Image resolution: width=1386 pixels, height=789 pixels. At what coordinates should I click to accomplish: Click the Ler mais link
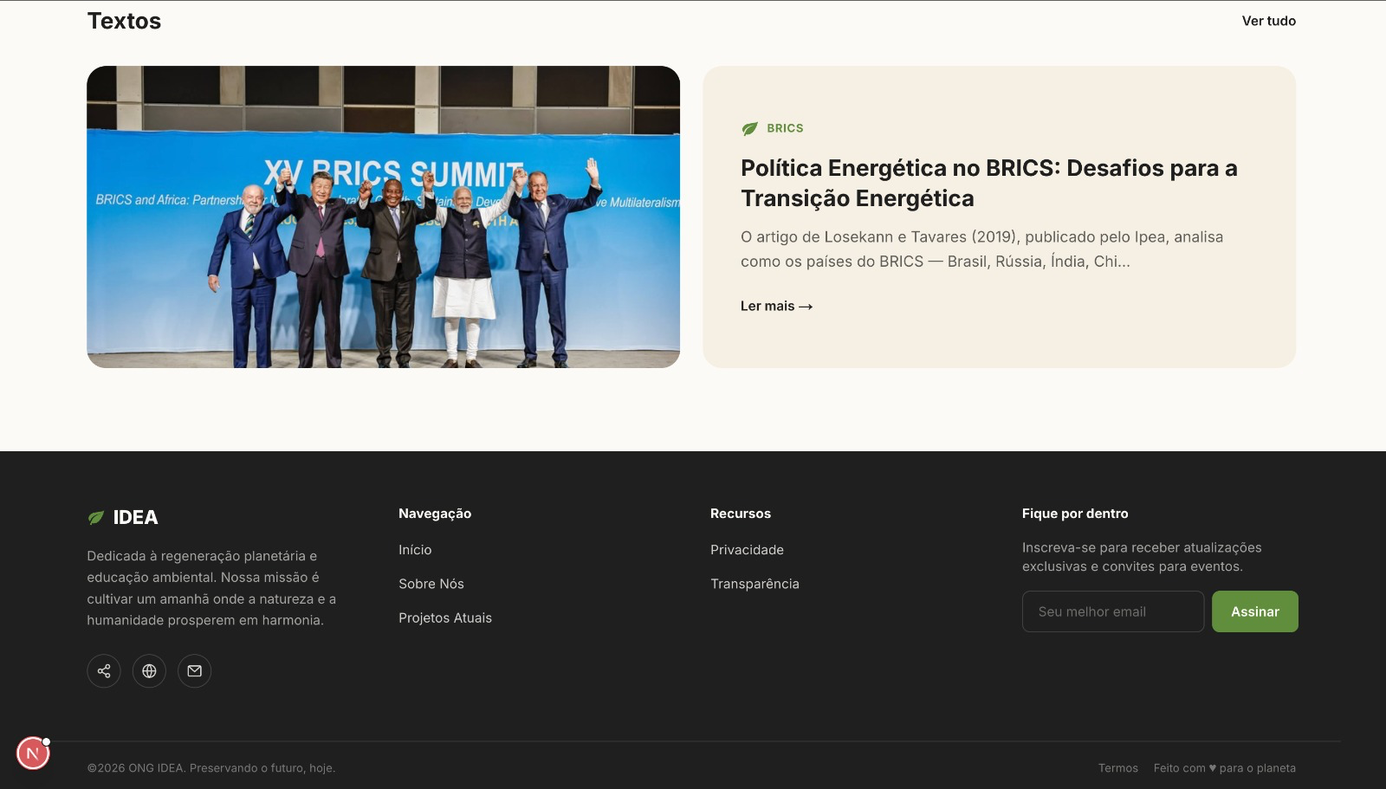click(x=776, y=306)
